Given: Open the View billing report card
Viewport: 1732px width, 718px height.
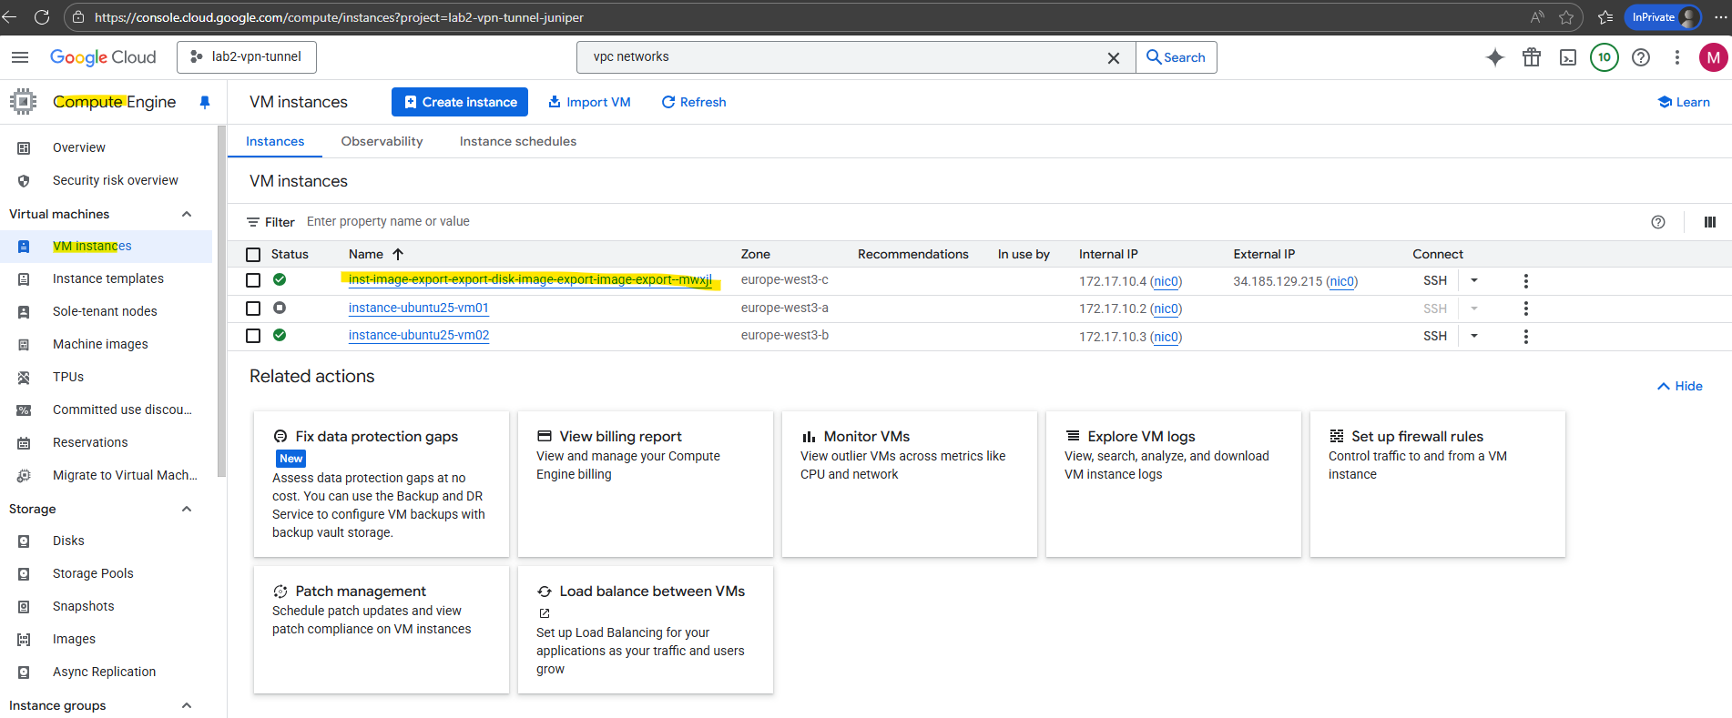Looking at the screenshot, I should point(646,483).
